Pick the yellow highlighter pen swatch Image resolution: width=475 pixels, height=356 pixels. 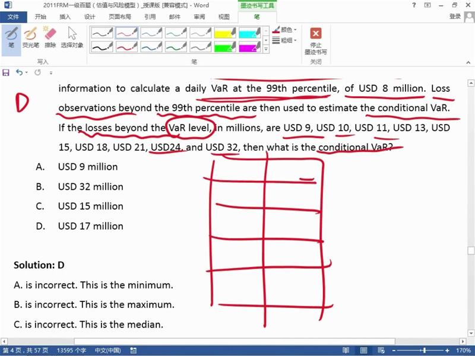tap(225, 33)
